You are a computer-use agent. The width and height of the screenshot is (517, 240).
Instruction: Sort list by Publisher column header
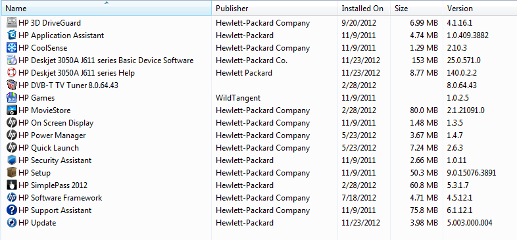tap(275, 9)
